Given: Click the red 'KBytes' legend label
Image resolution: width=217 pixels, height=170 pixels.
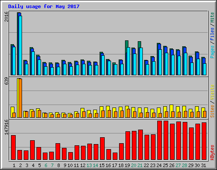Looking at the screenshot, I should pyautogui.click(x=212, y=153).
